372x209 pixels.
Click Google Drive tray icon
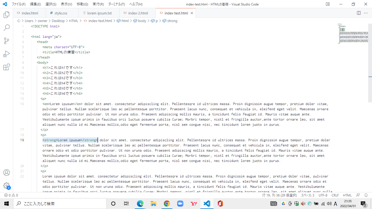click(x=283, y=203)
